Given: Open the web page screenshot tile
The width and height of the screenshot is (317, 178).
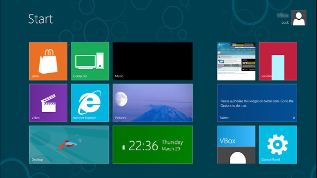Looking at the screenshot, I should [236, 61].
